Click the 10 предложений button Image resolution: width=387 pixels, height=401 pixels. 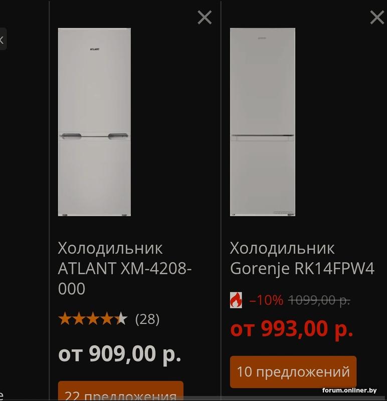(x=293, y=371)
